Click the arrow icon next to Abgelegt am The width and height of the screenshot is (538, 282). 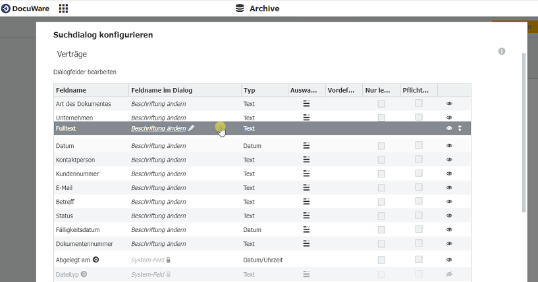pyautogui.click(x=95, y=260)
